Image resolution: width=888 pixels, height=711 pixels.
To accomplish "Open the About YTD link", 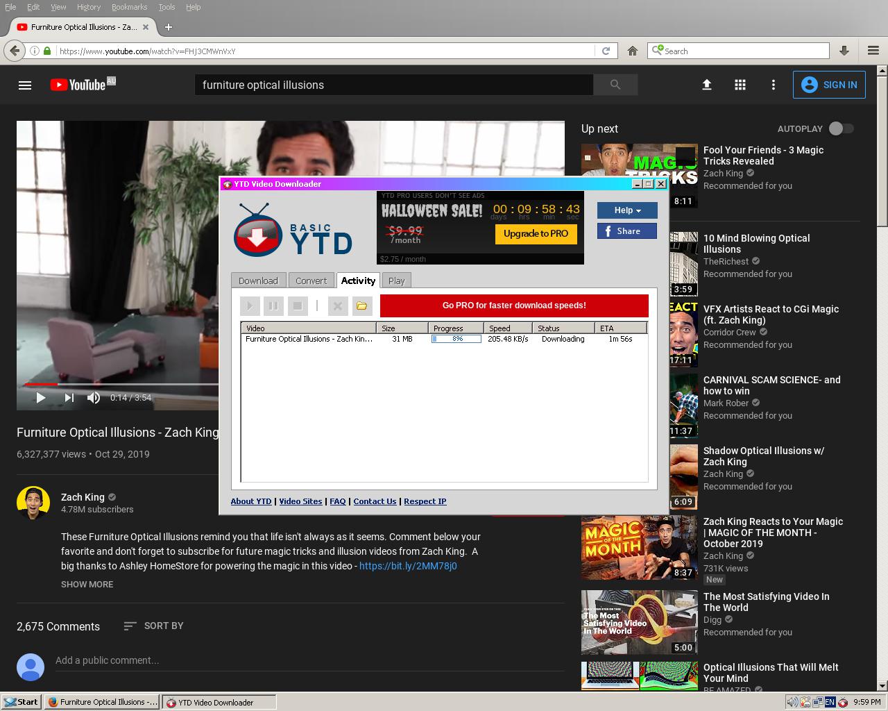I will point(251,501).
